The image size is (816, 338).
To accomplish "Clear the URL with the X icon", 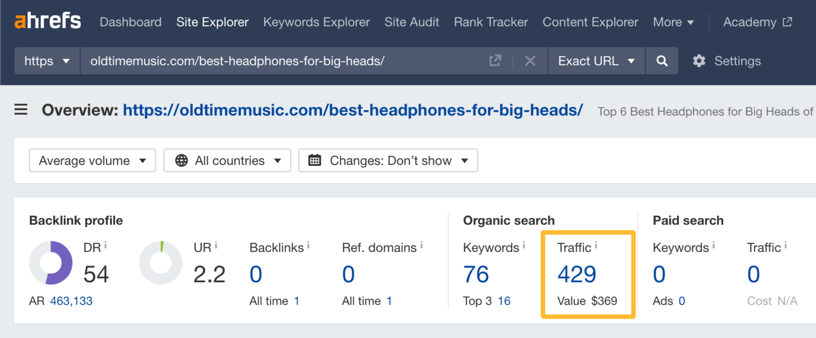I will click(530, 61).
